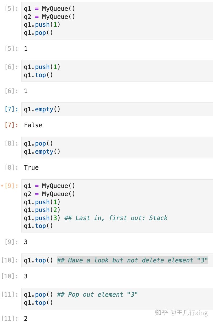Image resolution: width=213 pixels, height=322 pixels.
Task: Click the [10] input prompt label
Action: tap(10, 260)
